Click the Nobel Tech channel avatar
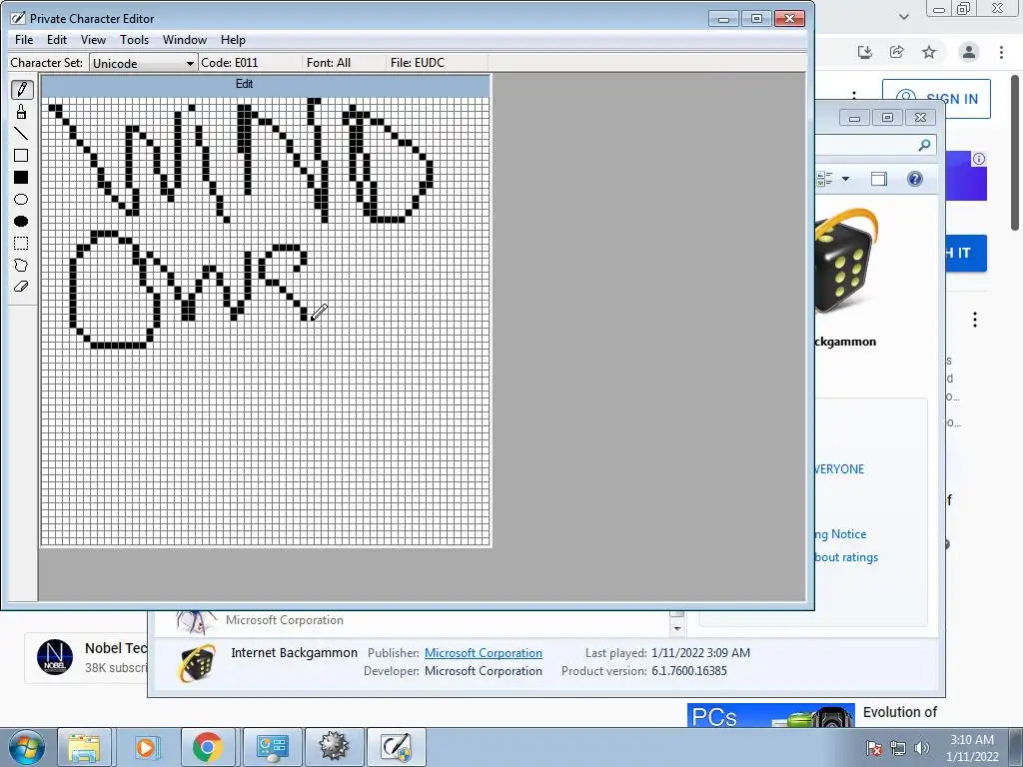This screenshot has height=767, width=1023. pos(55,657)
